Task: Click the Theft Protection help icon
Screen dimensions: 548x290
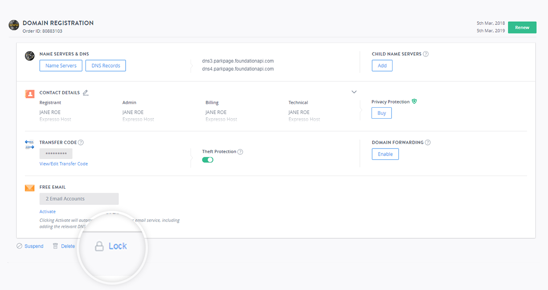Action: [x=240, y=152]
